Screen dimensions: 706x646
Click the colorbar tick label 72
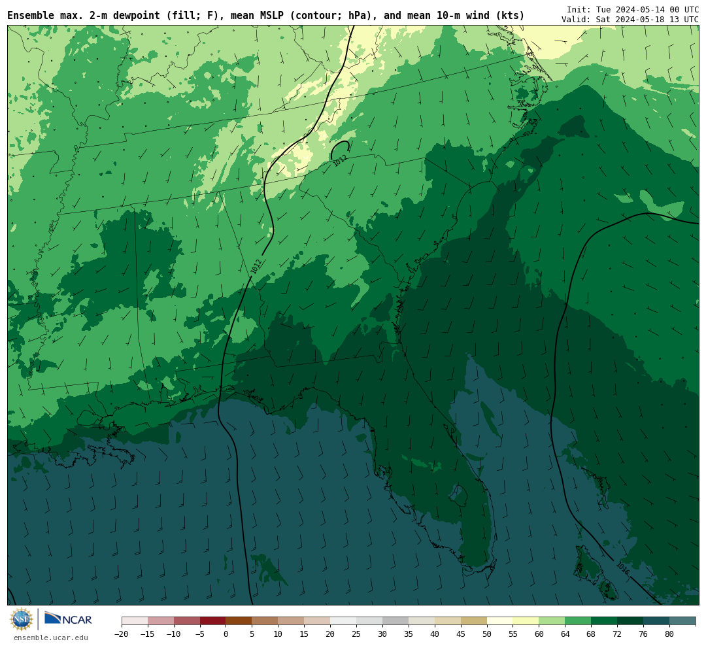click(618, 634)
